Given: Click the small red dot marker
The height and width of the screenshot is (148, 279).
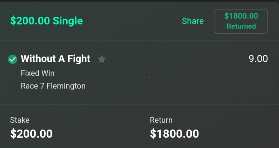Looking at the screenshot, I should pos(149,77).
